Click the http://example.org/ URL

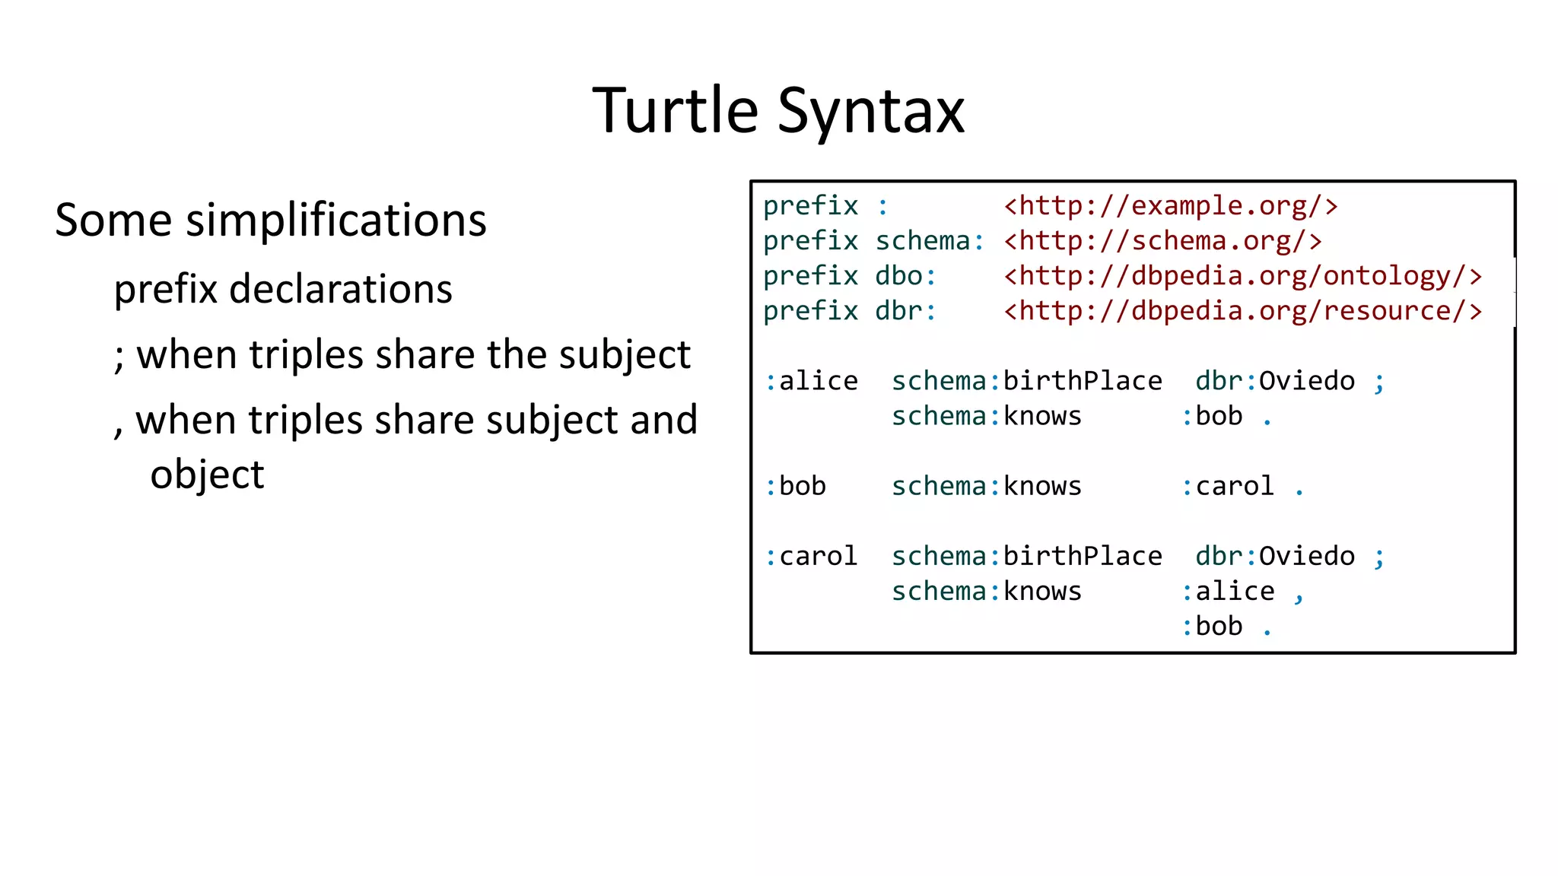pyautogui.click(x=1170, y=206)
